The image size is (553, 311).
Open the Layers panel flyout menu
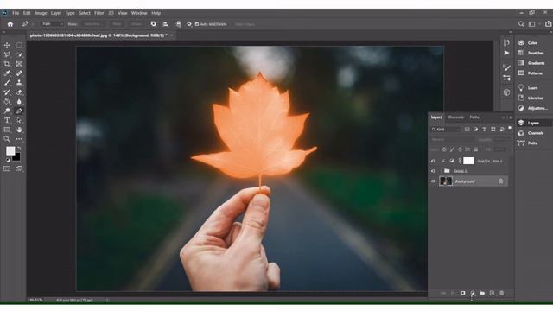pos(511,117)
